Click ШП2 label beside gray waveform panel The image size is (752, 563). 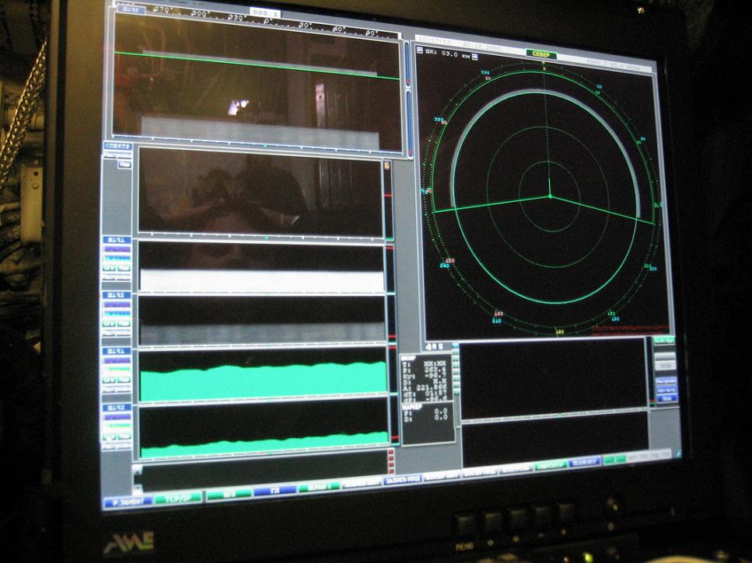point(116,296)
